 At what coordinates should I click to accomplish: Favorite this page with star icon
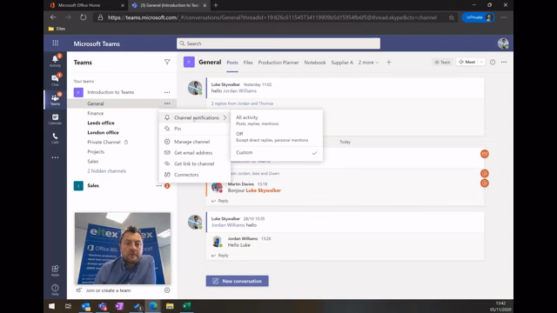click(451, 17)
